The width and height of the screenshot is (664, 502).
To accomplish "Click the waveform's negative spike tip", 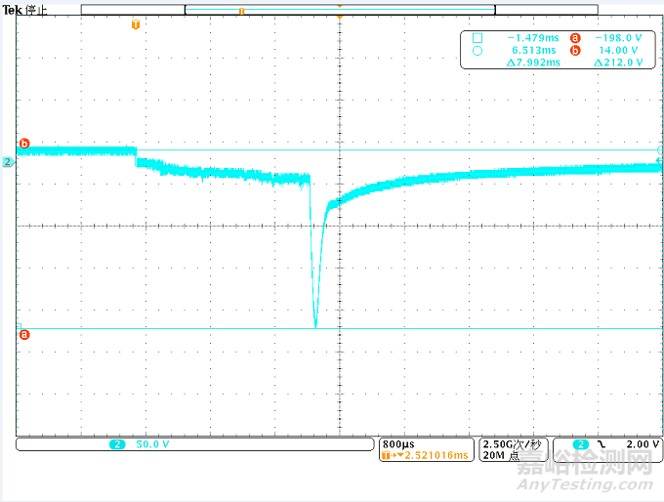I will tap(315, 325).
